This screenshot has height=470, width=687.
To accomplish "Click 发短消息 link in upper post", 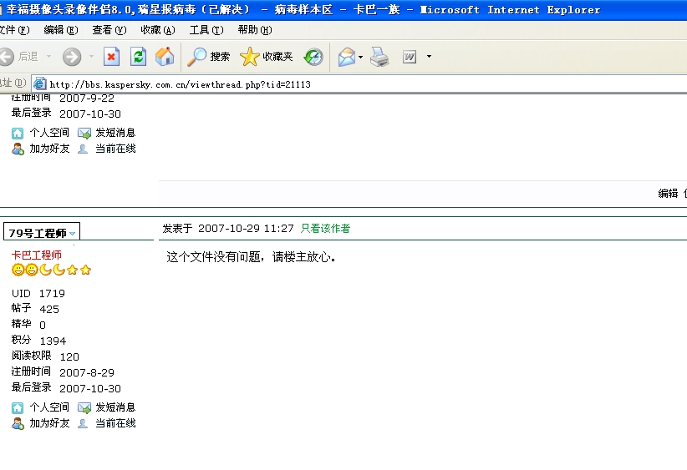I will (115, 133).
